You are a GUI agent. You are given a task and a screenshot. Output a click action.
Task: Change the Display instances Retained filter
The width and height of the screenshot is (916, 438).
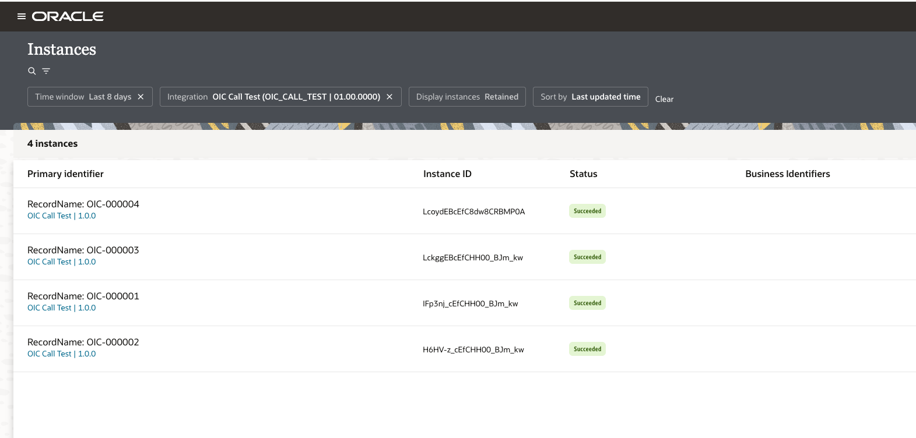[467, 97]
